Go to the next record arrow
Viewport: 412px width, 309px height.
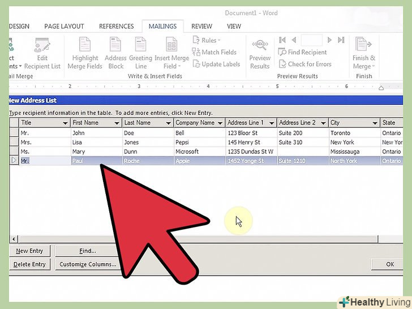click(x=329, y=40)
